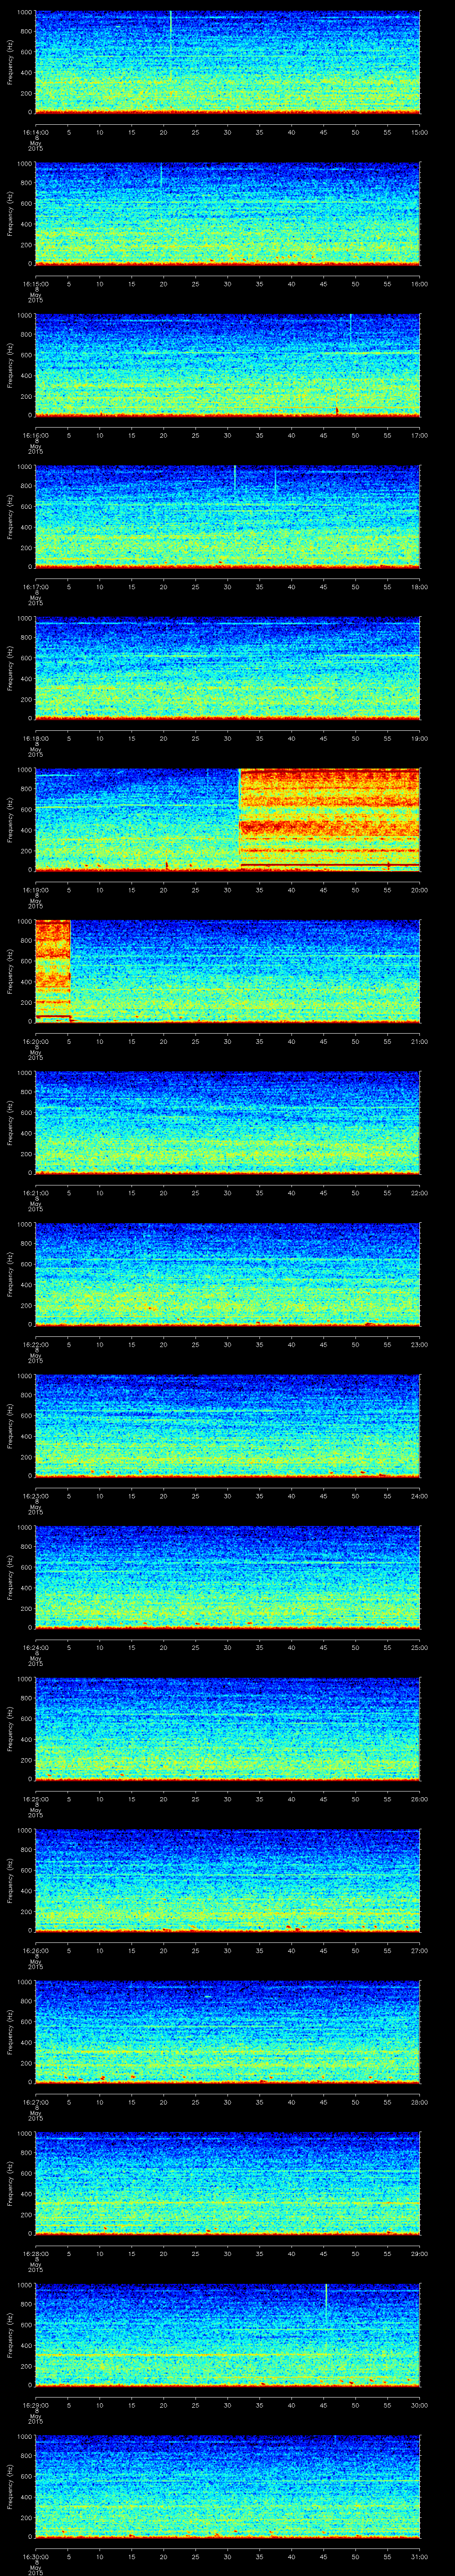Click the 16:16:00 start time label
Viewport: 455px width, 2576px height.
coord(35,435)
